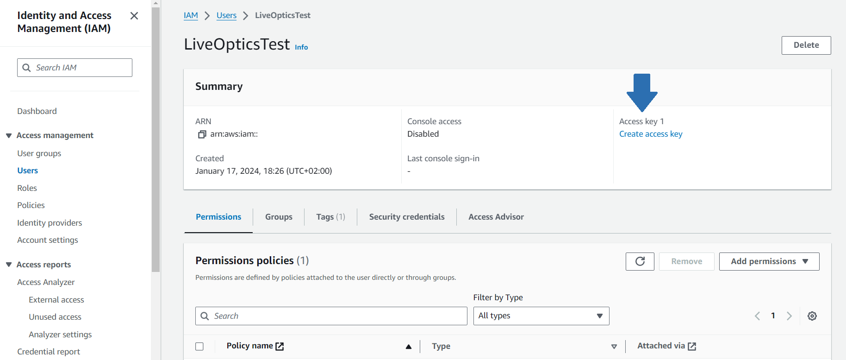Copy the ARN to clipboard
The height and width of the screenshot is (360, 846).
coord(202,134)
